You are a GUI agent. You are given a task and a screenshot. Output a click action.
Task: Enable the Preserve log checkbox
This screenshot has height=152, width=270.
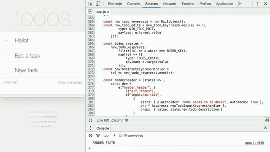coord(121,135)
